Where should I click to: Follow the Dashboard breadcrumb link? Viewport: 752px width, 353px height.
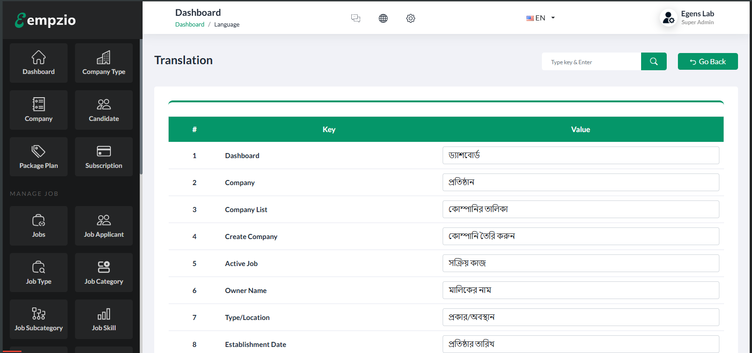click(x=190, y=25)
